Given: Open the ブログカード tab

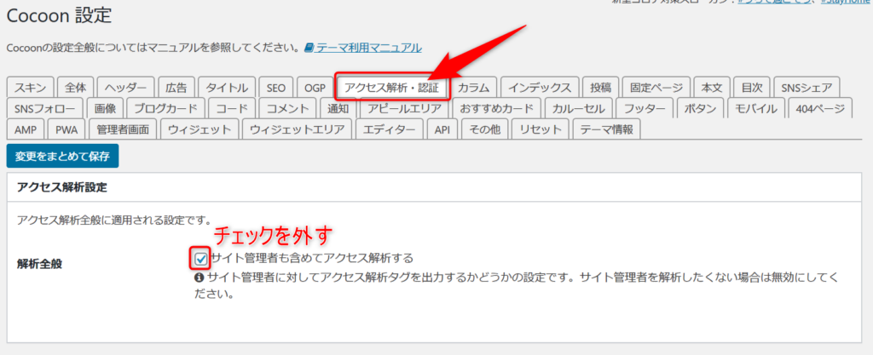Looking at the screenshot, I should 166,108.
